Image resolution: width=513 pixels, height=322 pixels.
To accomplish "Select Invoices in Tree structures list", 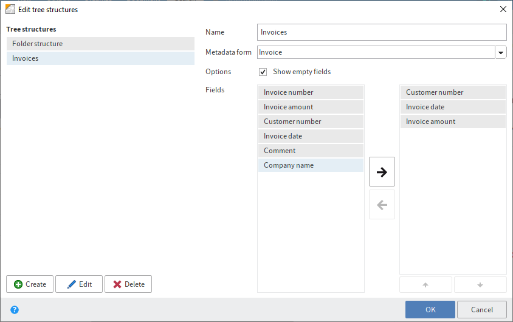I will click(x=100, y=58).
